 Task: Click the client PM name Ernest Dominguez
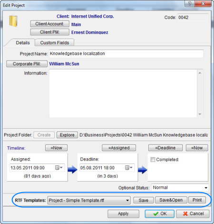(x=90, y=32)
